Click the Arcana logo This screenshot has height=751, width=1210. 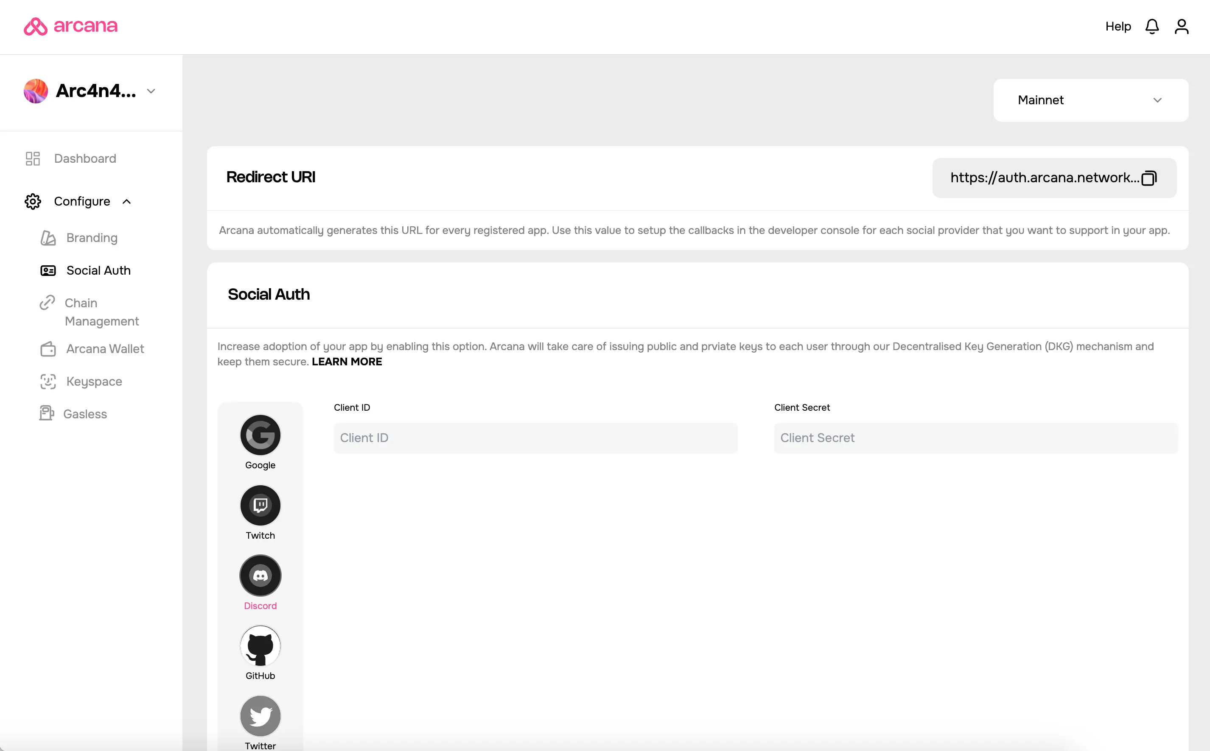click(70, 26)
